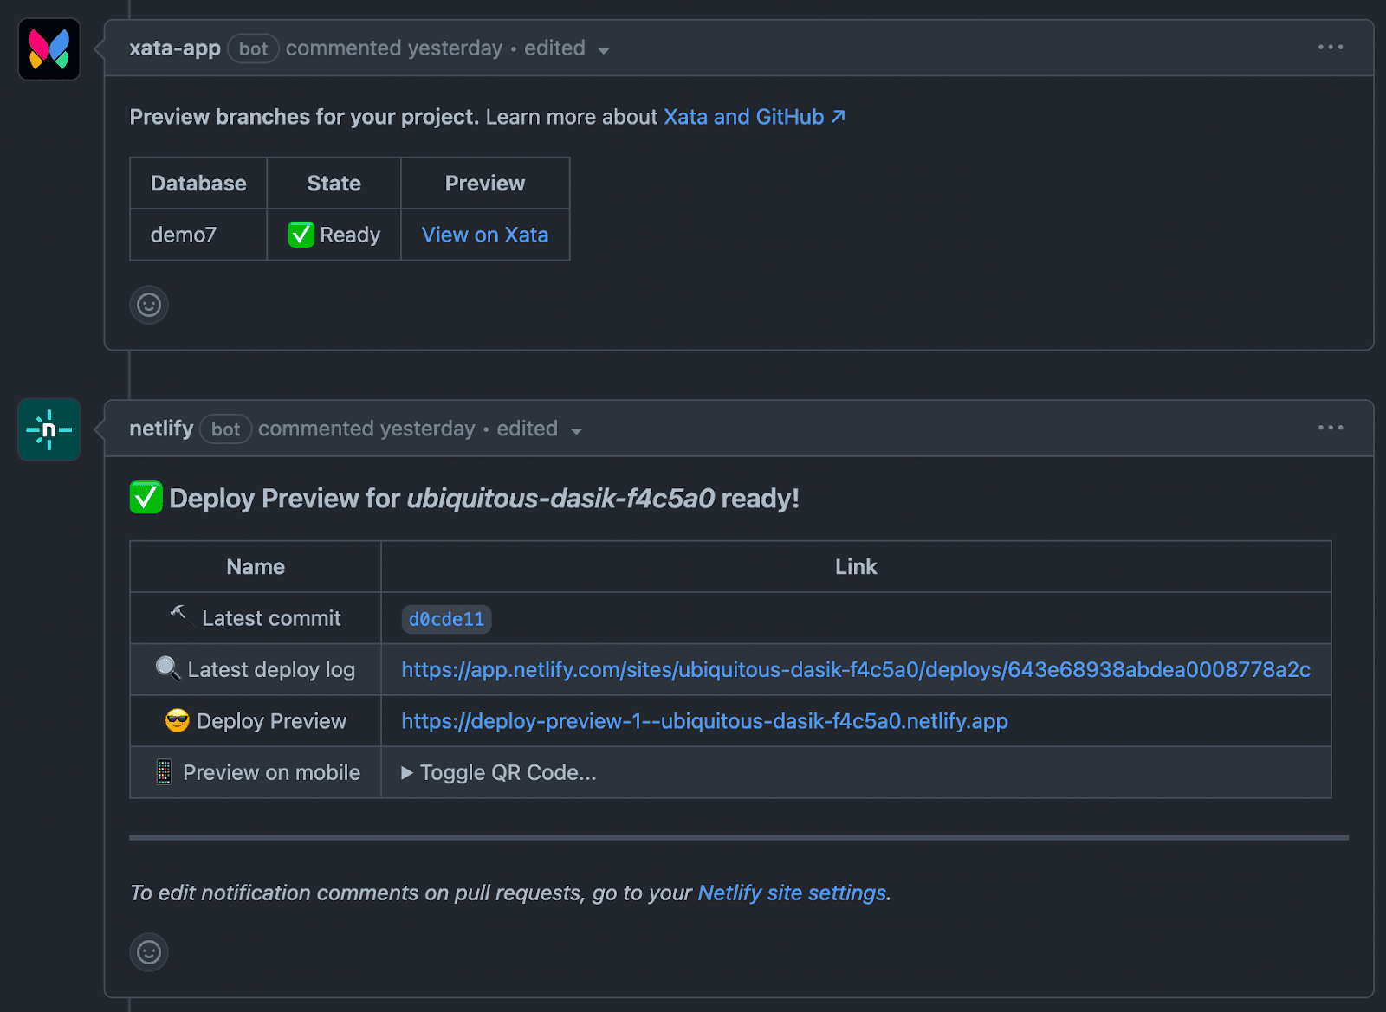Open the app.netlify.com deploy log URL
1386x1012 pixels.
(x=856, y=669)
